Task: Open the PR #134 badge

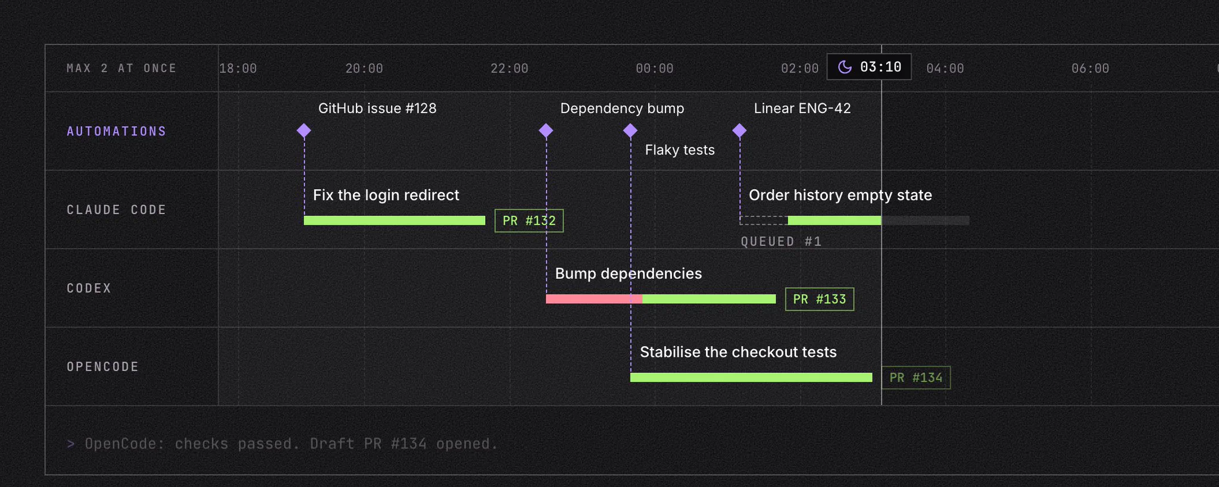Action: click(x=916, y=378)
